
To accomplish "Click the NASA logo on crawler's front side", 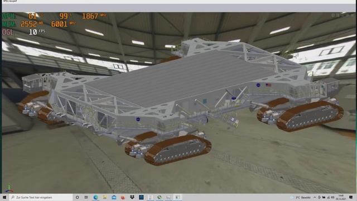I will click(x=138, y=119).
